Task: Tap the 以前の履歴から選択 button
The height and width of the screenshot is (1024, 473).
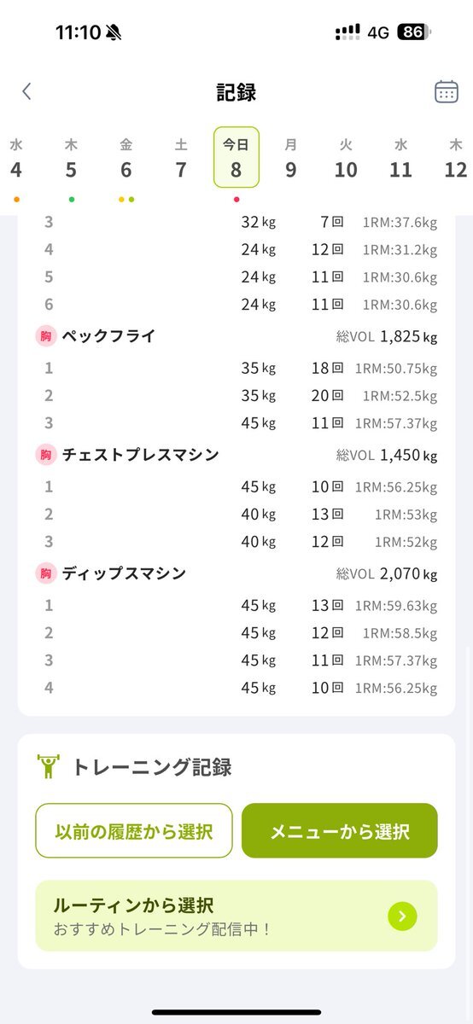Action: pos(134,830)
